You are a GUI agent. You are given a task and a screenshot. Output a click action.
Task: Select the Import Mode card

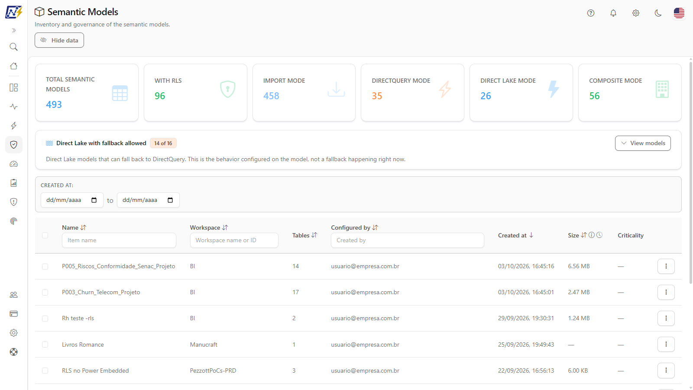304,92
